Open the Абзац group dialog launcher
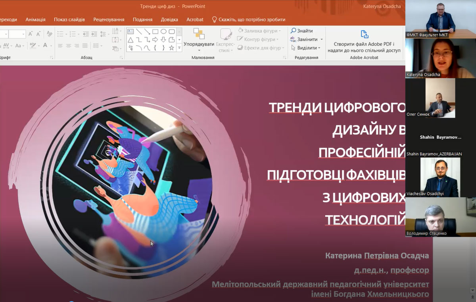This screenshot has width=476, height=302. (121, 58)
